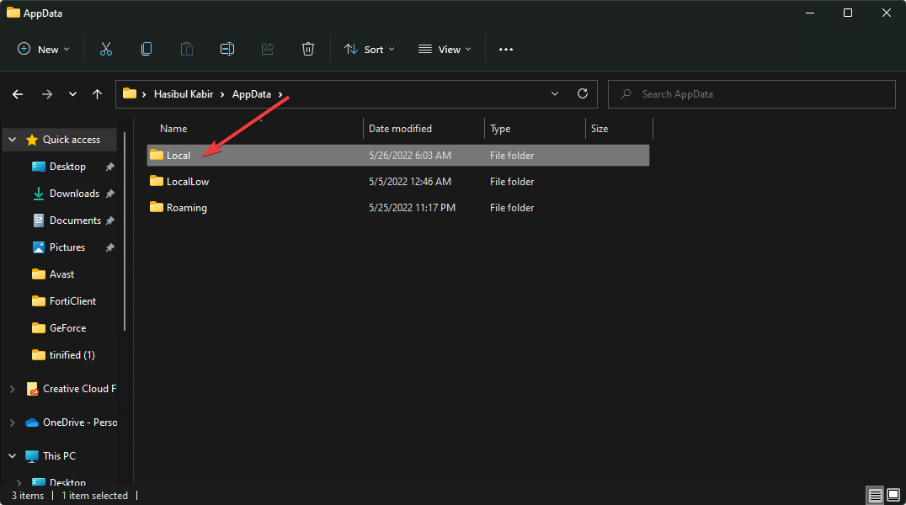
Task: Click the Search AppData field
Action: coord(758,94)
